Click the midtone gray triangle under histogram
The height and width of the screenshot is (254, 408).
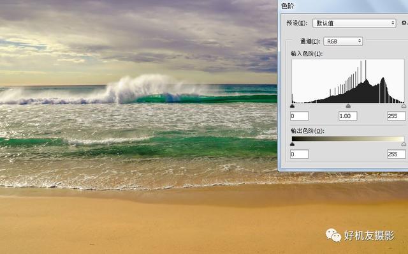[x=348, y=106]
